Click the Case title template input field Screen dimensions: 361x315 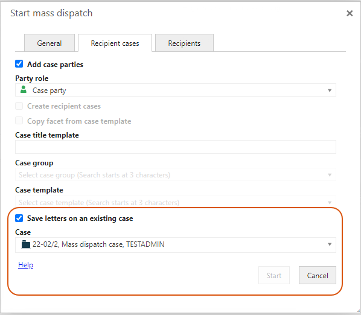click(x=176, y=147)
